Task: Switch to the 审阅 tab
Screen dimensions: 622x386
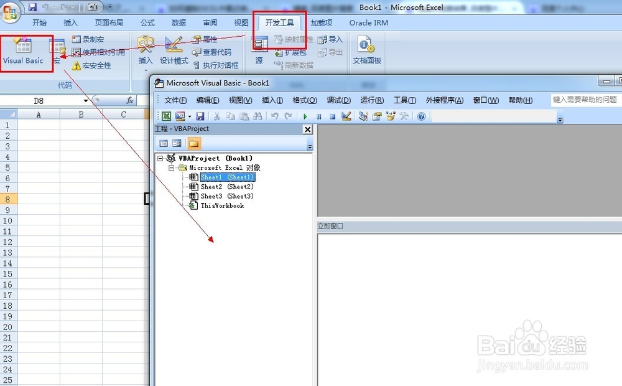Action: click(210, 22)
